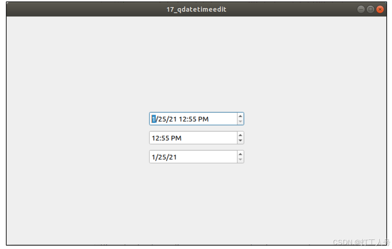
Task: Click the year 21 in the date-only field
Action: pos(173,157)
